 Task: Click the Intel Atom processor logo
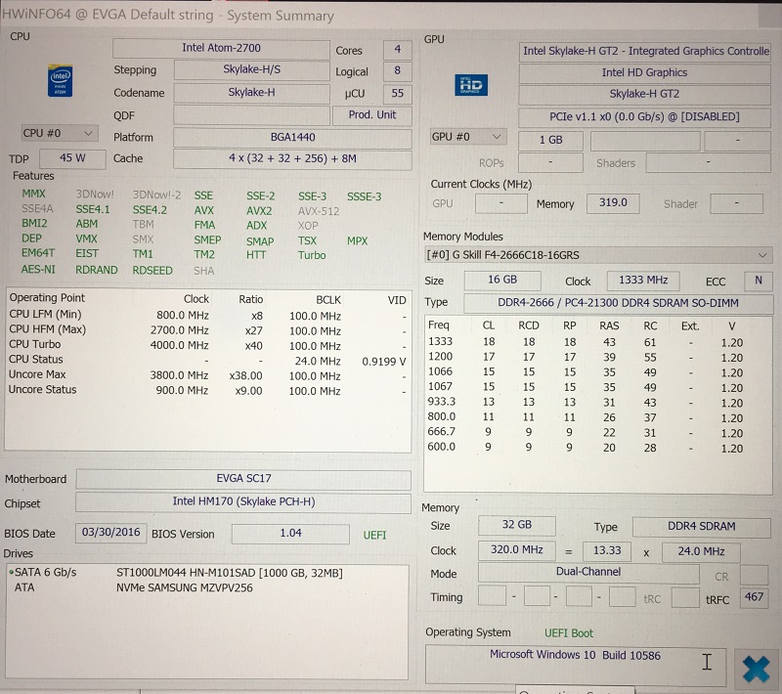[61, 81]
